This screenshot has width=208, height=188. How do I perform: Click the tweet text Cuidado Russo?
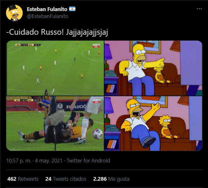(57, 32)
